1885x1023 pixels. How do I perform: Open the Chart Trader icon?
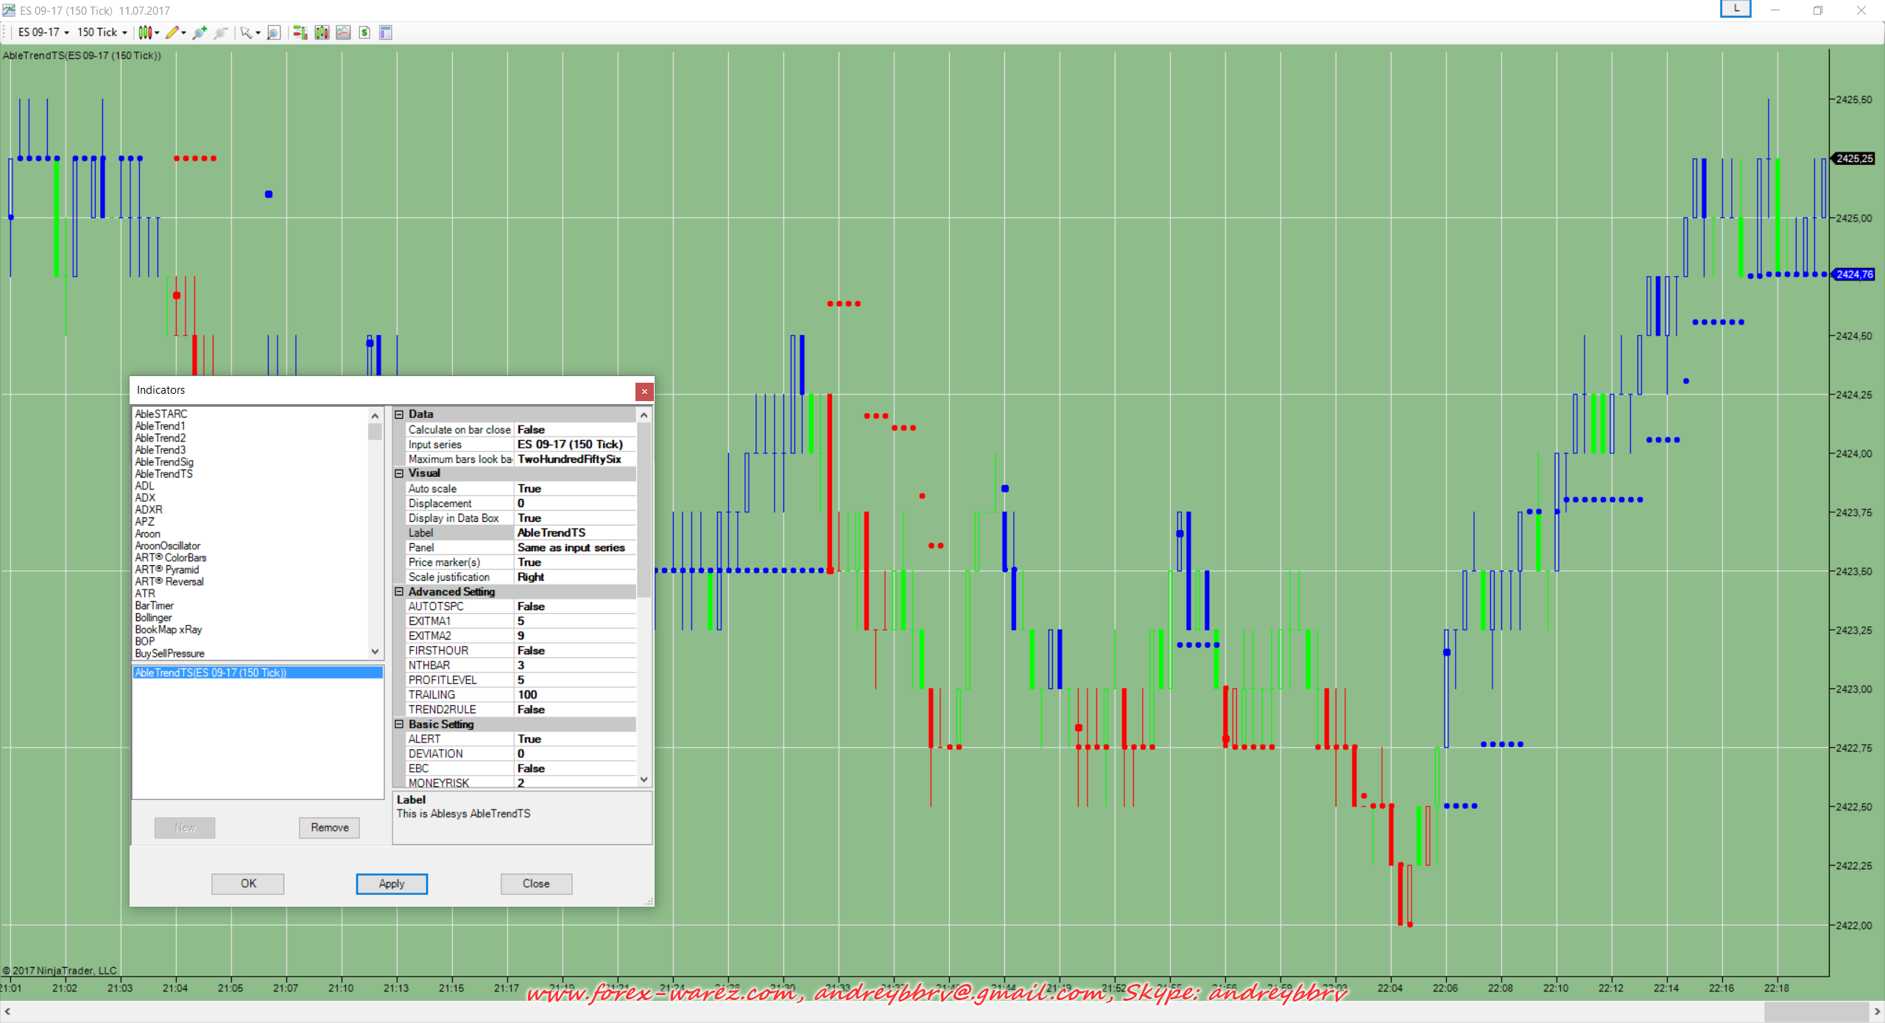[300, 32]
